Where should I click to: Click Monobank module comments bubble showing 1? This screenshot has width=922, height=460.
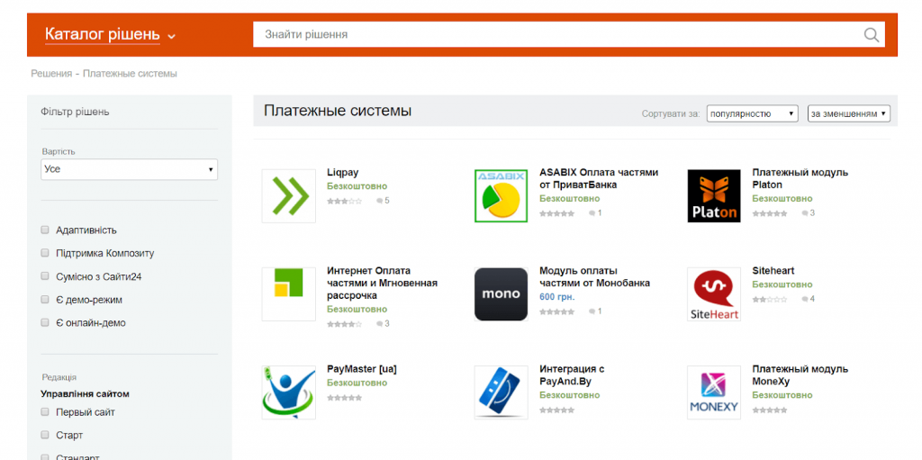coord(596,311)
